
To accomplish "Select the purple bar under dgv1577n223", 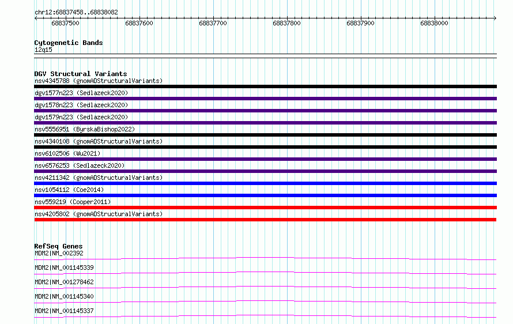I will [x=265, y=99].
